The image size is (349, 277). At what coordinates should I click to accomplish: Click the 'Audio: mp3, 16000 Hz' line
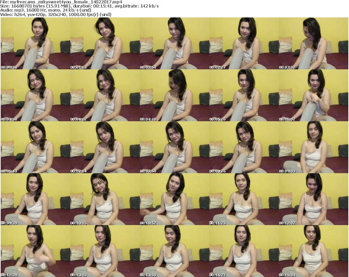[x=46, y=10]
